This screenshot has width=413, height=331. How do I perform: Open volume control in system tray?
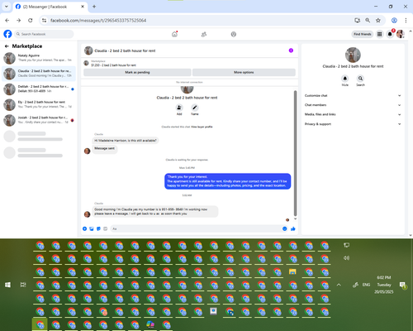tap(346, 258)
